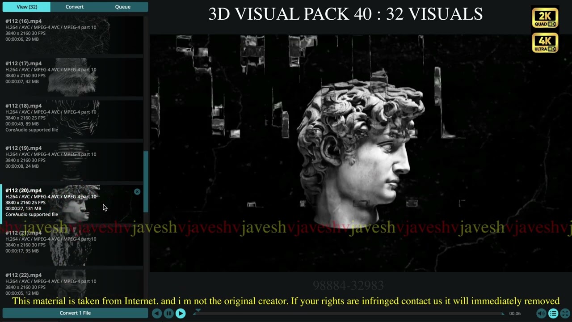Select the #112 (16).mp4 file entry
The image size is (572, 322).
71,34
